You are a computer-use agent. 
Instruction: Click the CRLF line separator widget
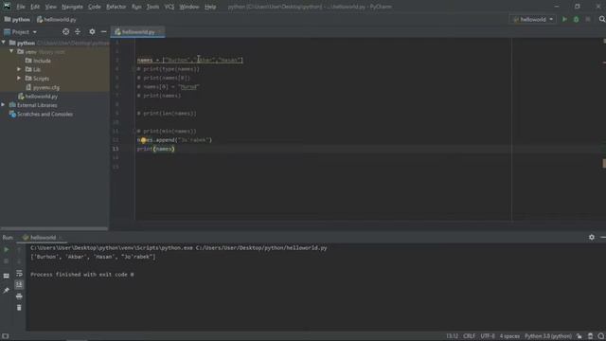coord(470,336)
